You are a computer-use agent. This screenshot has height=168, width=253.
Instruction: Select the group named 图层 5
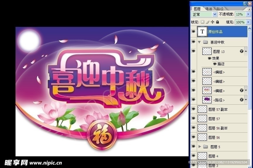(215, 147)
